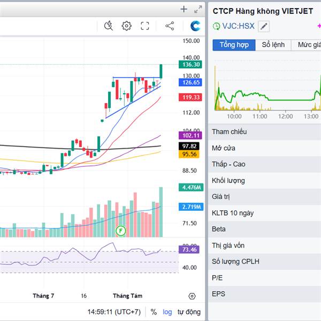This screenshot has width=321, height=321.
Task: Click the Giá trị row
Action: (264, 197)
